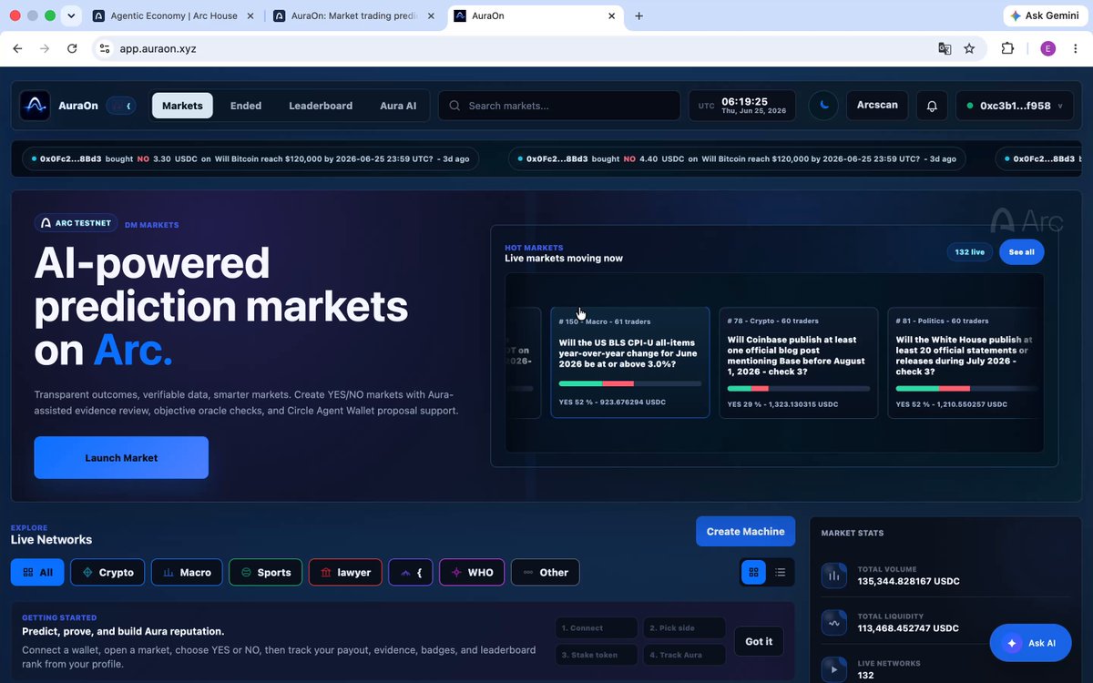
Task: Dismiss getting started with Got it
Action: click(759, 642)
